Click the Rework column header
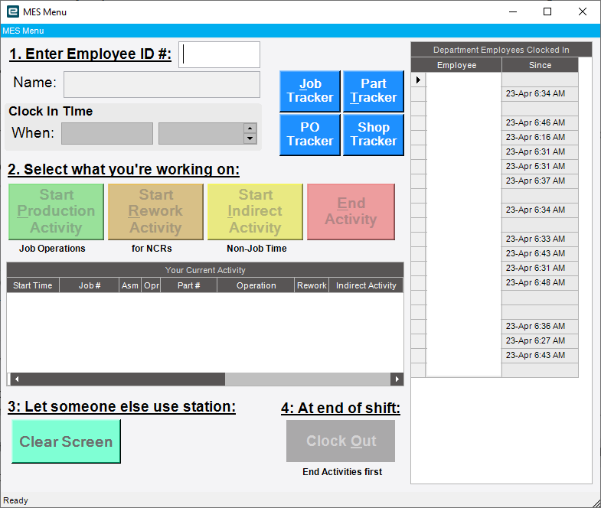Image resolution: width=601 pixels, height=508 pixels. pos(312,285)
